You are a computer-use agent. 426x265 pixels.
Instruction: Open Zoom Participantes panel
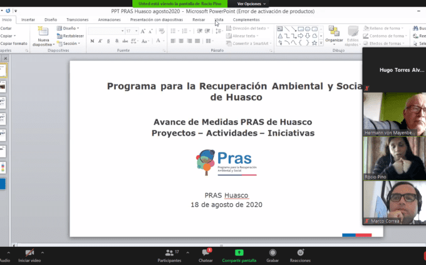point(170,256)
